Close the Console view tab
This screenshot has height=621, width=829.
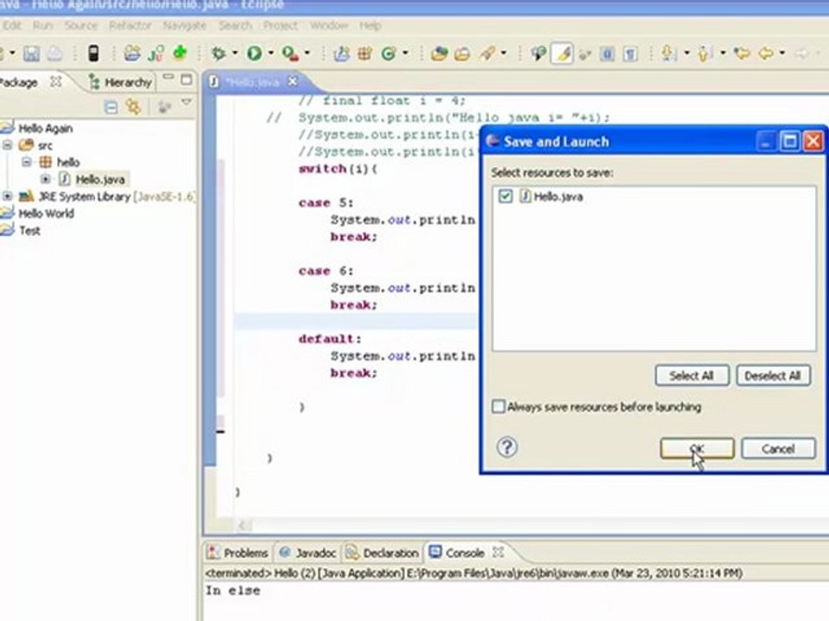pyautogui.click(x=497, y=552)
